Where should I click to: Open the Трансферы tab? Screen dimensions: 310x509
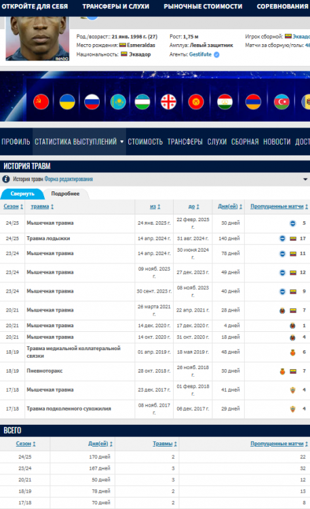pos(185,142)
